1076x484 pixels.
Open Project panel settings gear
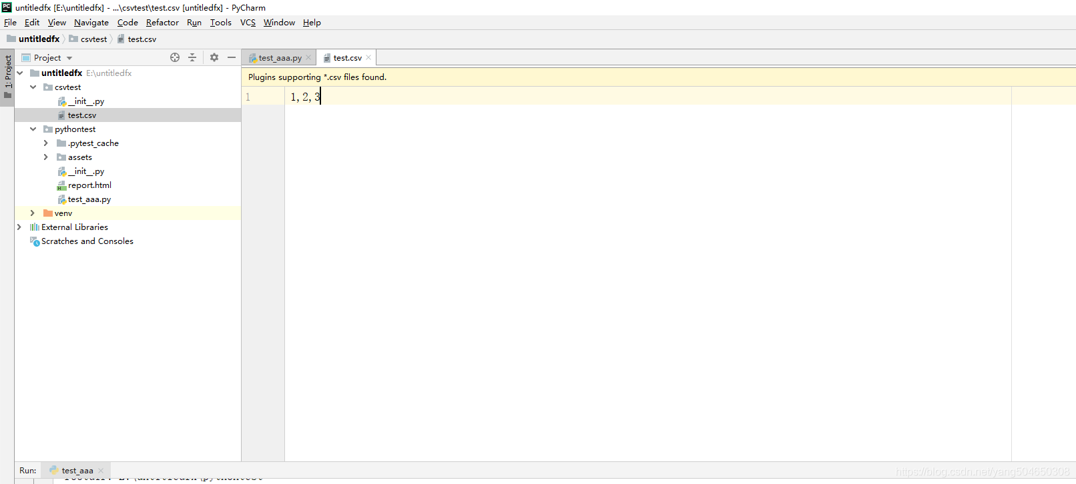point(214,57)
